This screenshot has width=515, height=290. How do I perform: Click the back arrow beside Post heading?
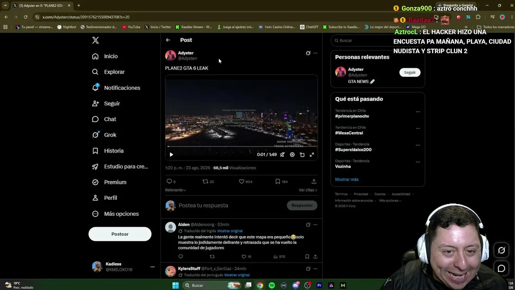click(168, 40)
